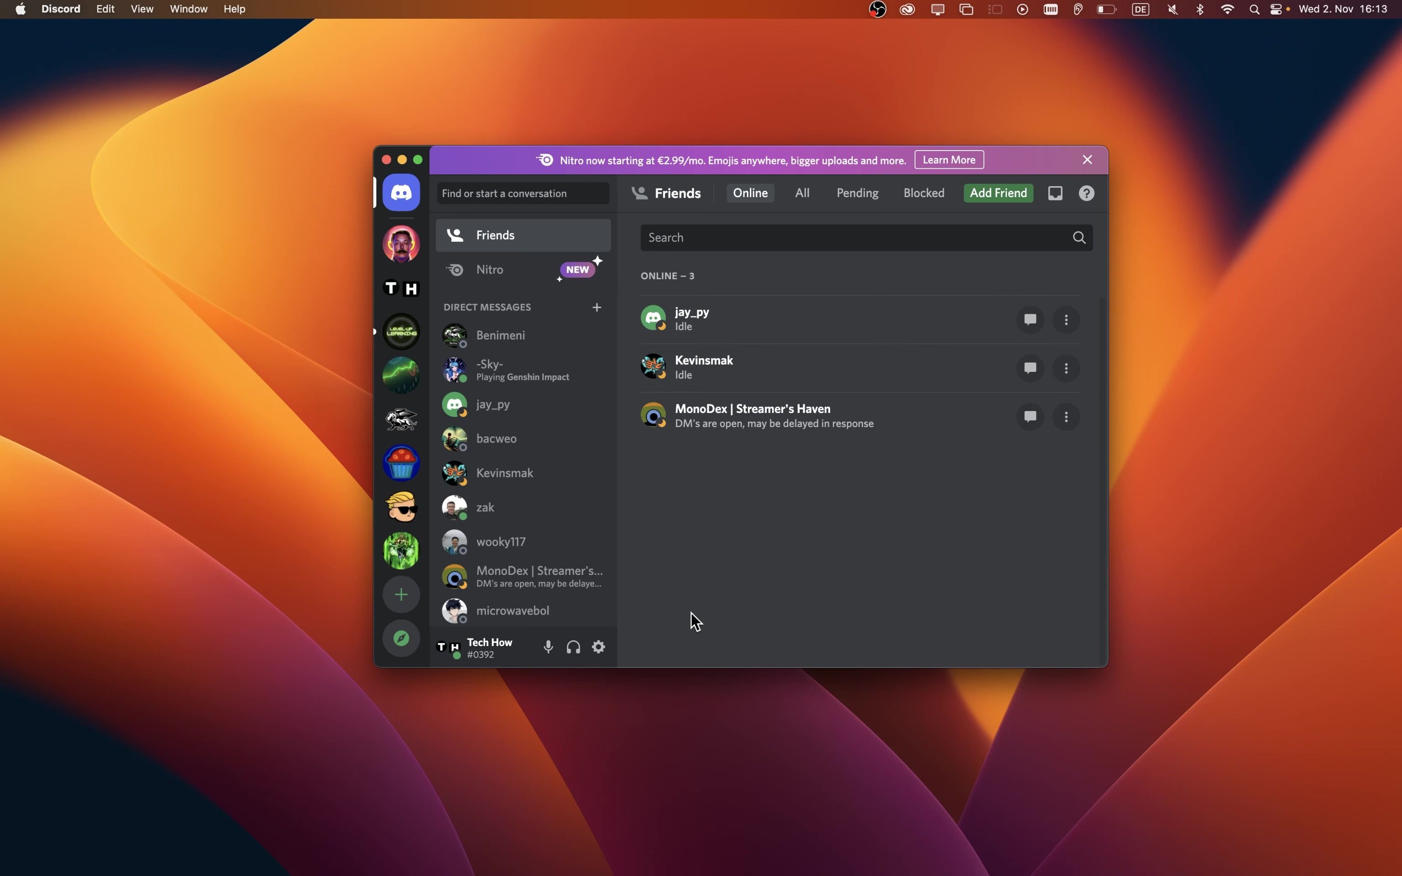Screen dimensions: 1402x876
Task: Open the red cupcake server icon
Action: [401, 463]
